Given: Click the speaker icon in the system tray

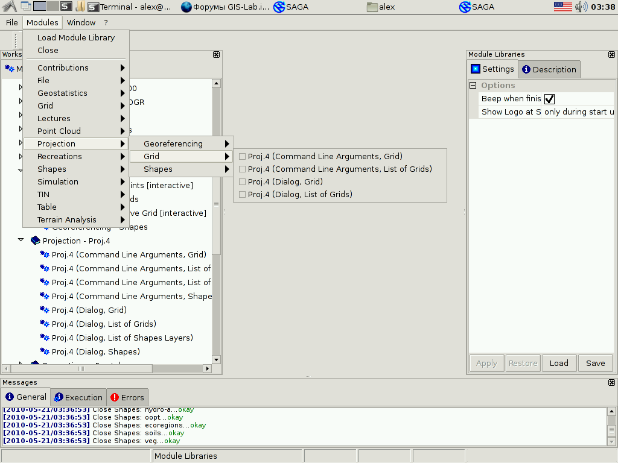Looking at the screenshot, I should (582, 8).
